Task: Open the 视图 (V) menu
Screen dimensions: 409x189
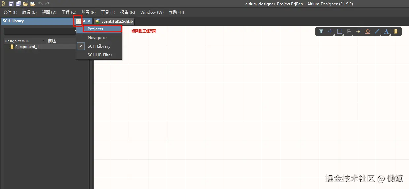Action: coord(49,12)
